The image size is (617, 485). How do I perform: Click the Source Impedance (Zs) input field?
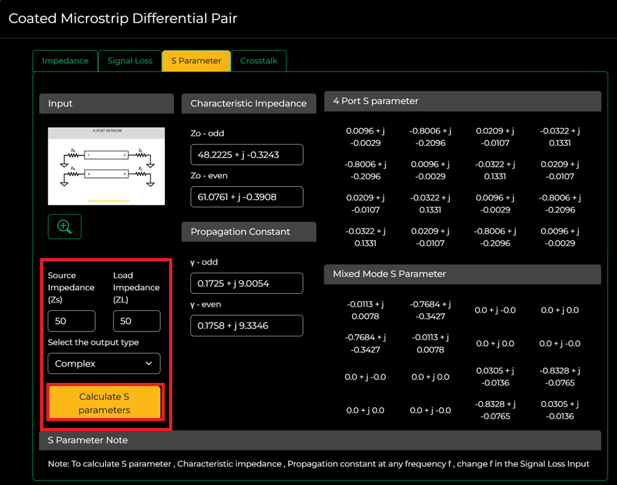pyautogui.click(x=71, y=321)
